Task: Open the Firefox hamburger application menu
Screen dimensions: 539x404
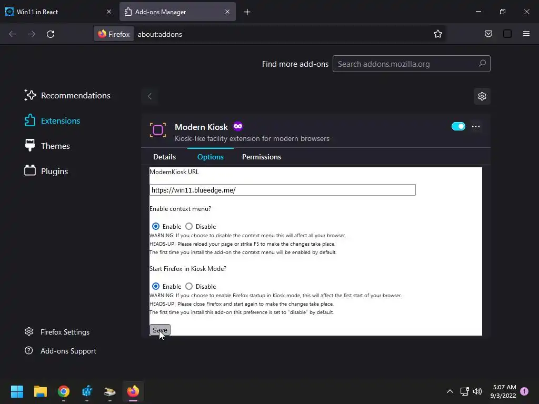Action: tap(526, 34)
